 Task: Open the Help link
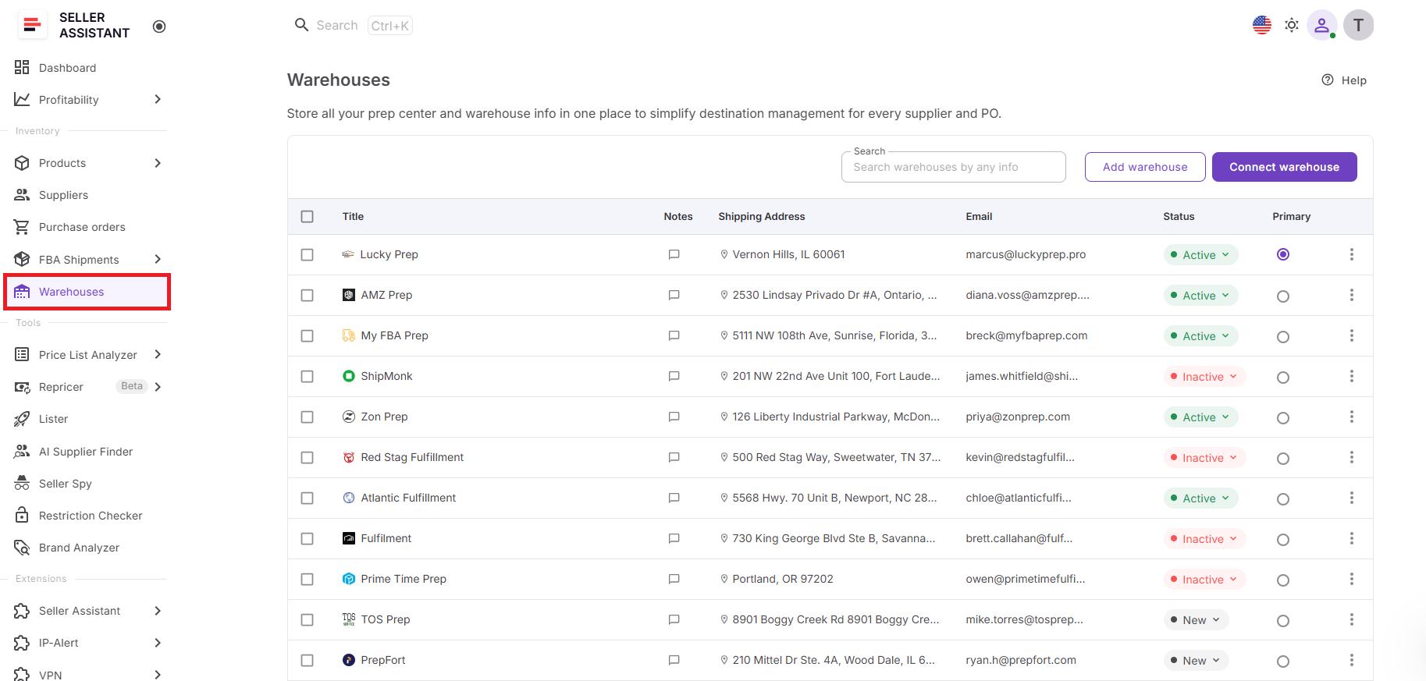pos(1344,80)
